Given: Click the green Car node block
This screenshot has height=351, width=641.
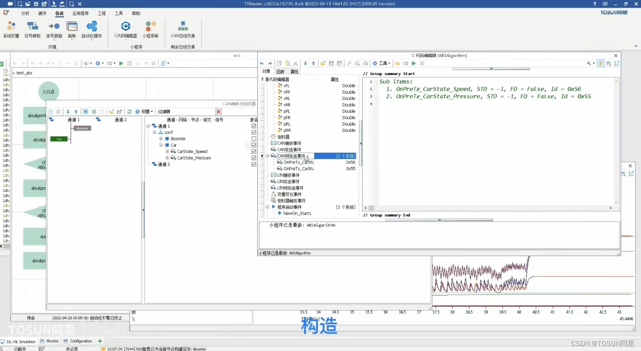Looking at the screenshot, I should coord(59,139).
